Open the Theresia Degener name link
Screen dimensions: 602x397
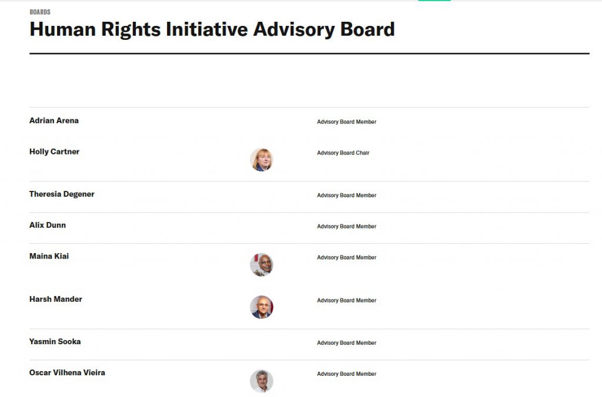(62, 194)
